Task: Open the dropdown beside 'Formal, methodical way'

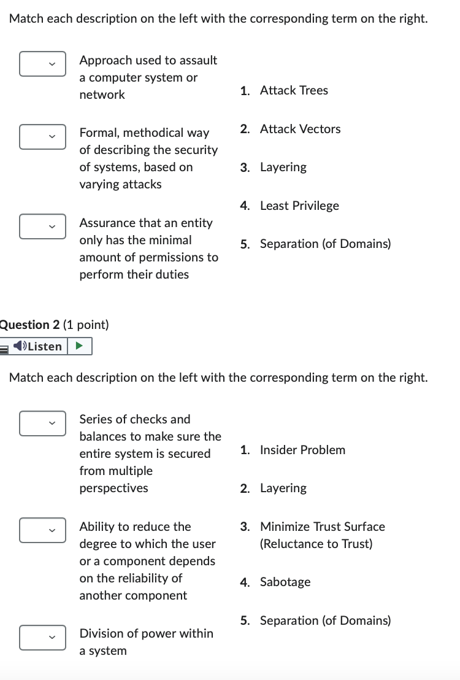Action: pyautogui.click(x=42, y=137)
